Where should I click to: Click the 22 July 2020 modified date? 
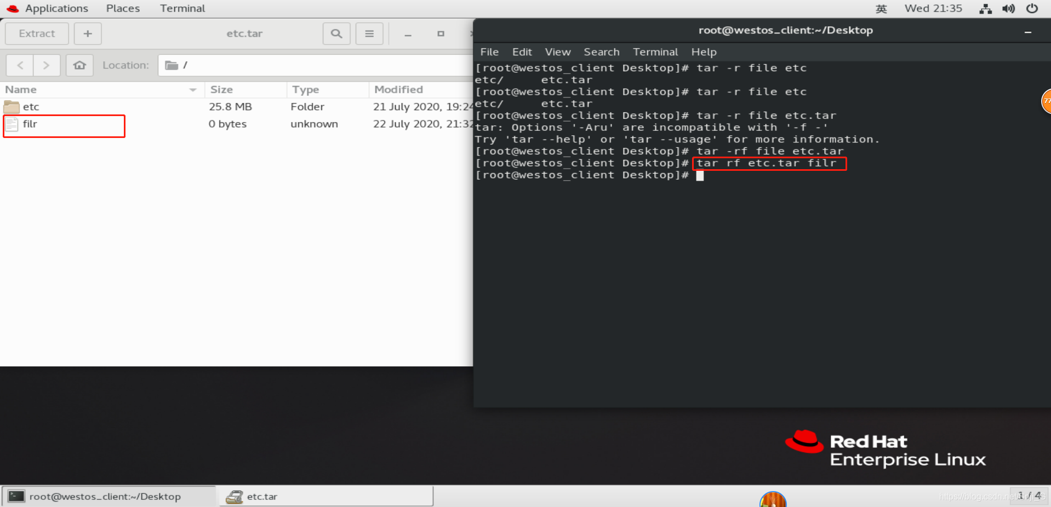(422, 124)
